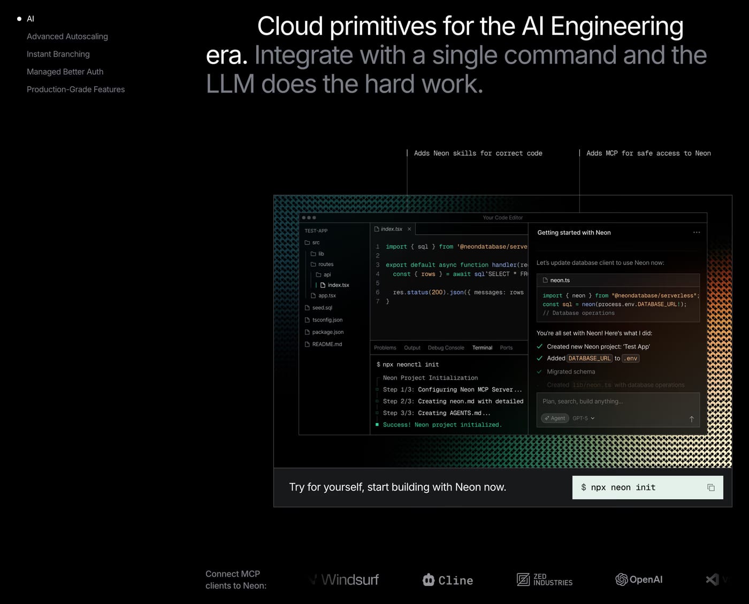Switch to the Ports tab

click(506, 348)
